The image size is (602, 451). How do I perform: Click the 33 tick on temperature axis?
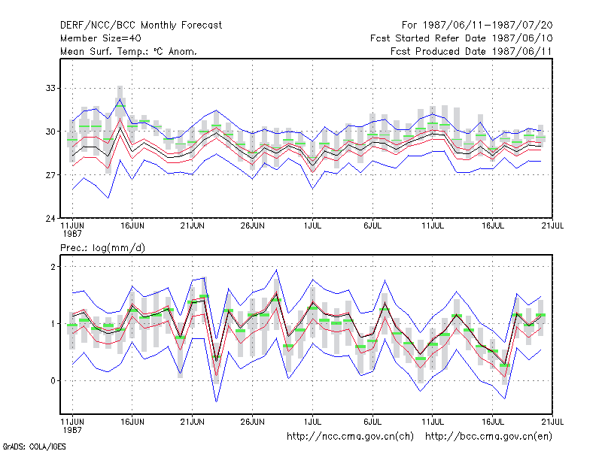pyautogui.click(x=50, y=88)
